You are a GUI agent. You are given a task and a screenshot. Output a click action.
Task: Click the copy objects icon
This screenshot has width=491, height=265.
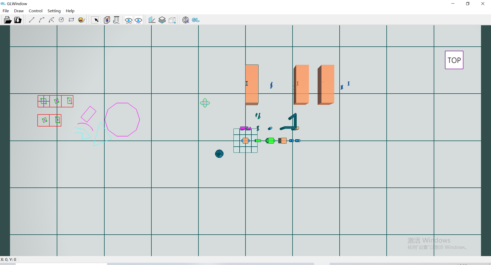pyautogui.click(x=107, y=20)
